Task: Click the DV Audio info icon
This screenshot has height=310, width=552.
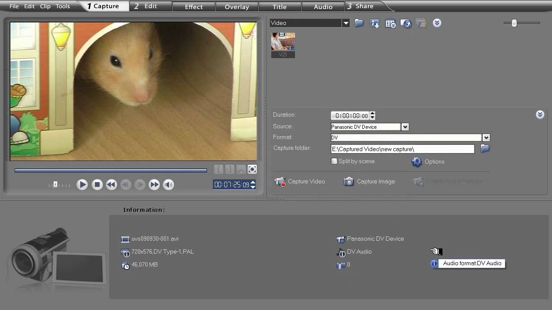Action: pyautogui.click(x=341, y=253)
